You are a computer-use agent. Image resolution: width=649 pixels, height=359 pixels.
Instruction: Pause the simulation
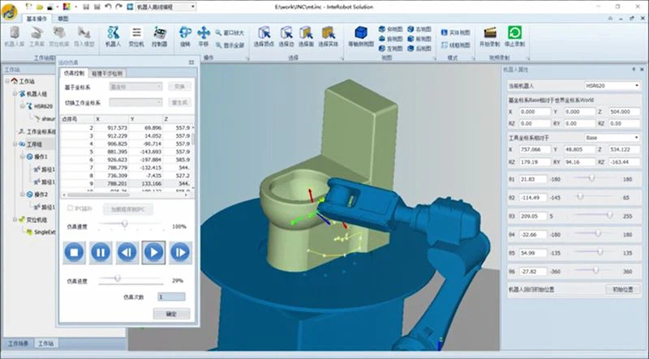[x=101, y=252]
